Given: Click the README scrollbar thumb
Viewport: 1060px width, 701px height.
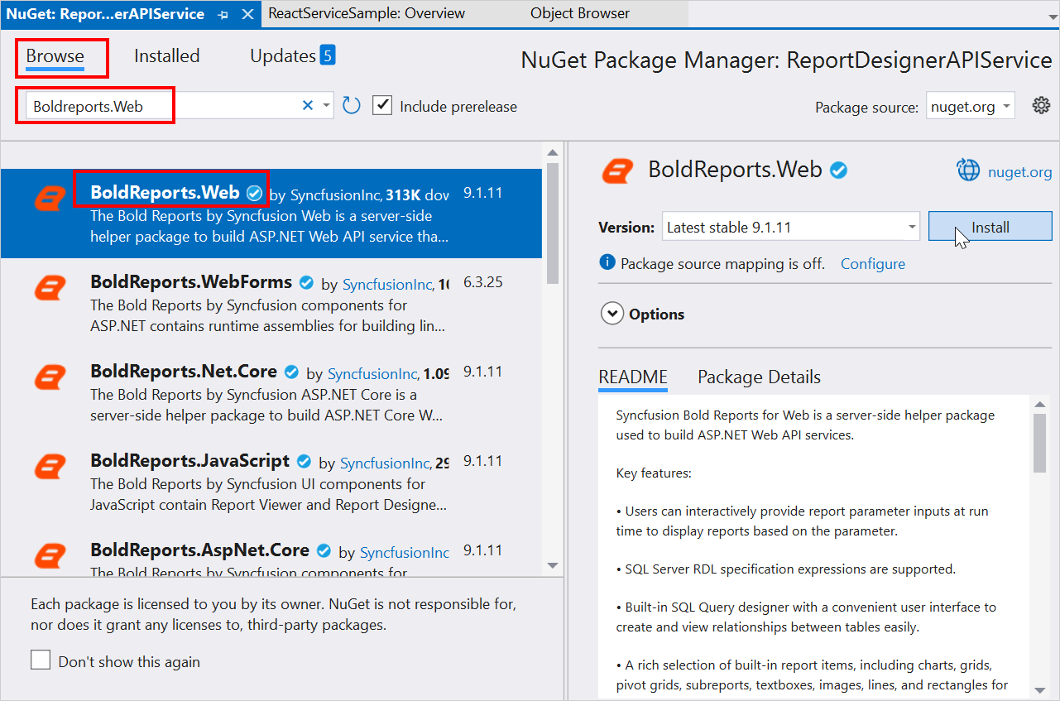Looking at the screenshot, I should point(1039,443).
